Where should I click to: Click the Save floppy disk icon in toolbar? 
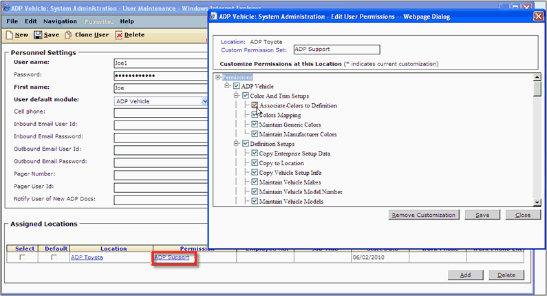(38, 35)
